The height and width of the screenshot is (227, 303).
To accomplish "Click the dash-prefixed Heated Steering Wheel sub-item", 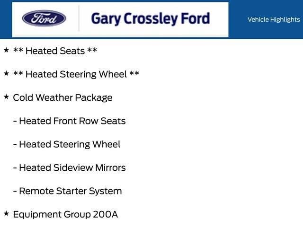I will click(x=67, y=145).
